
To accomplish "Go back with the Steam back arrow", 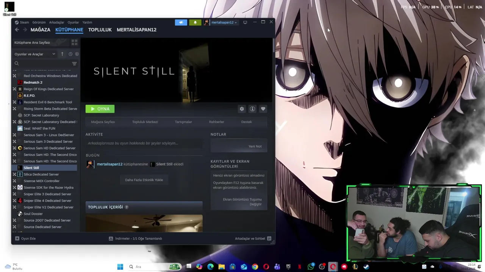I will (x=17, y=29).
